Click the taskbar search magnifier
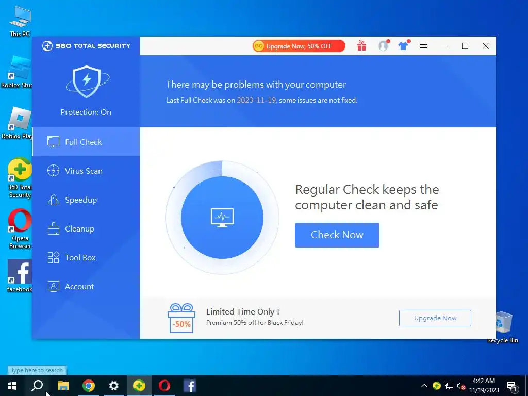The width and height of the screenshot is (528, 396). click(x=37, y=386)
